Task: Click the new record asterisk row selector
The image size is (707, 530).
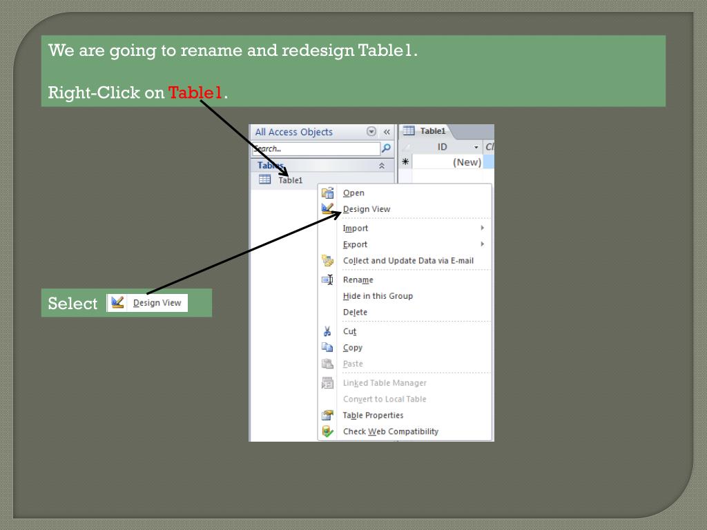Action: click(405, 161)
